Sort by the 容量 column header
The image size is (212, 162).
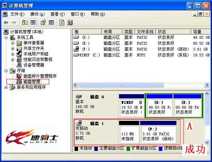(201, 32)
